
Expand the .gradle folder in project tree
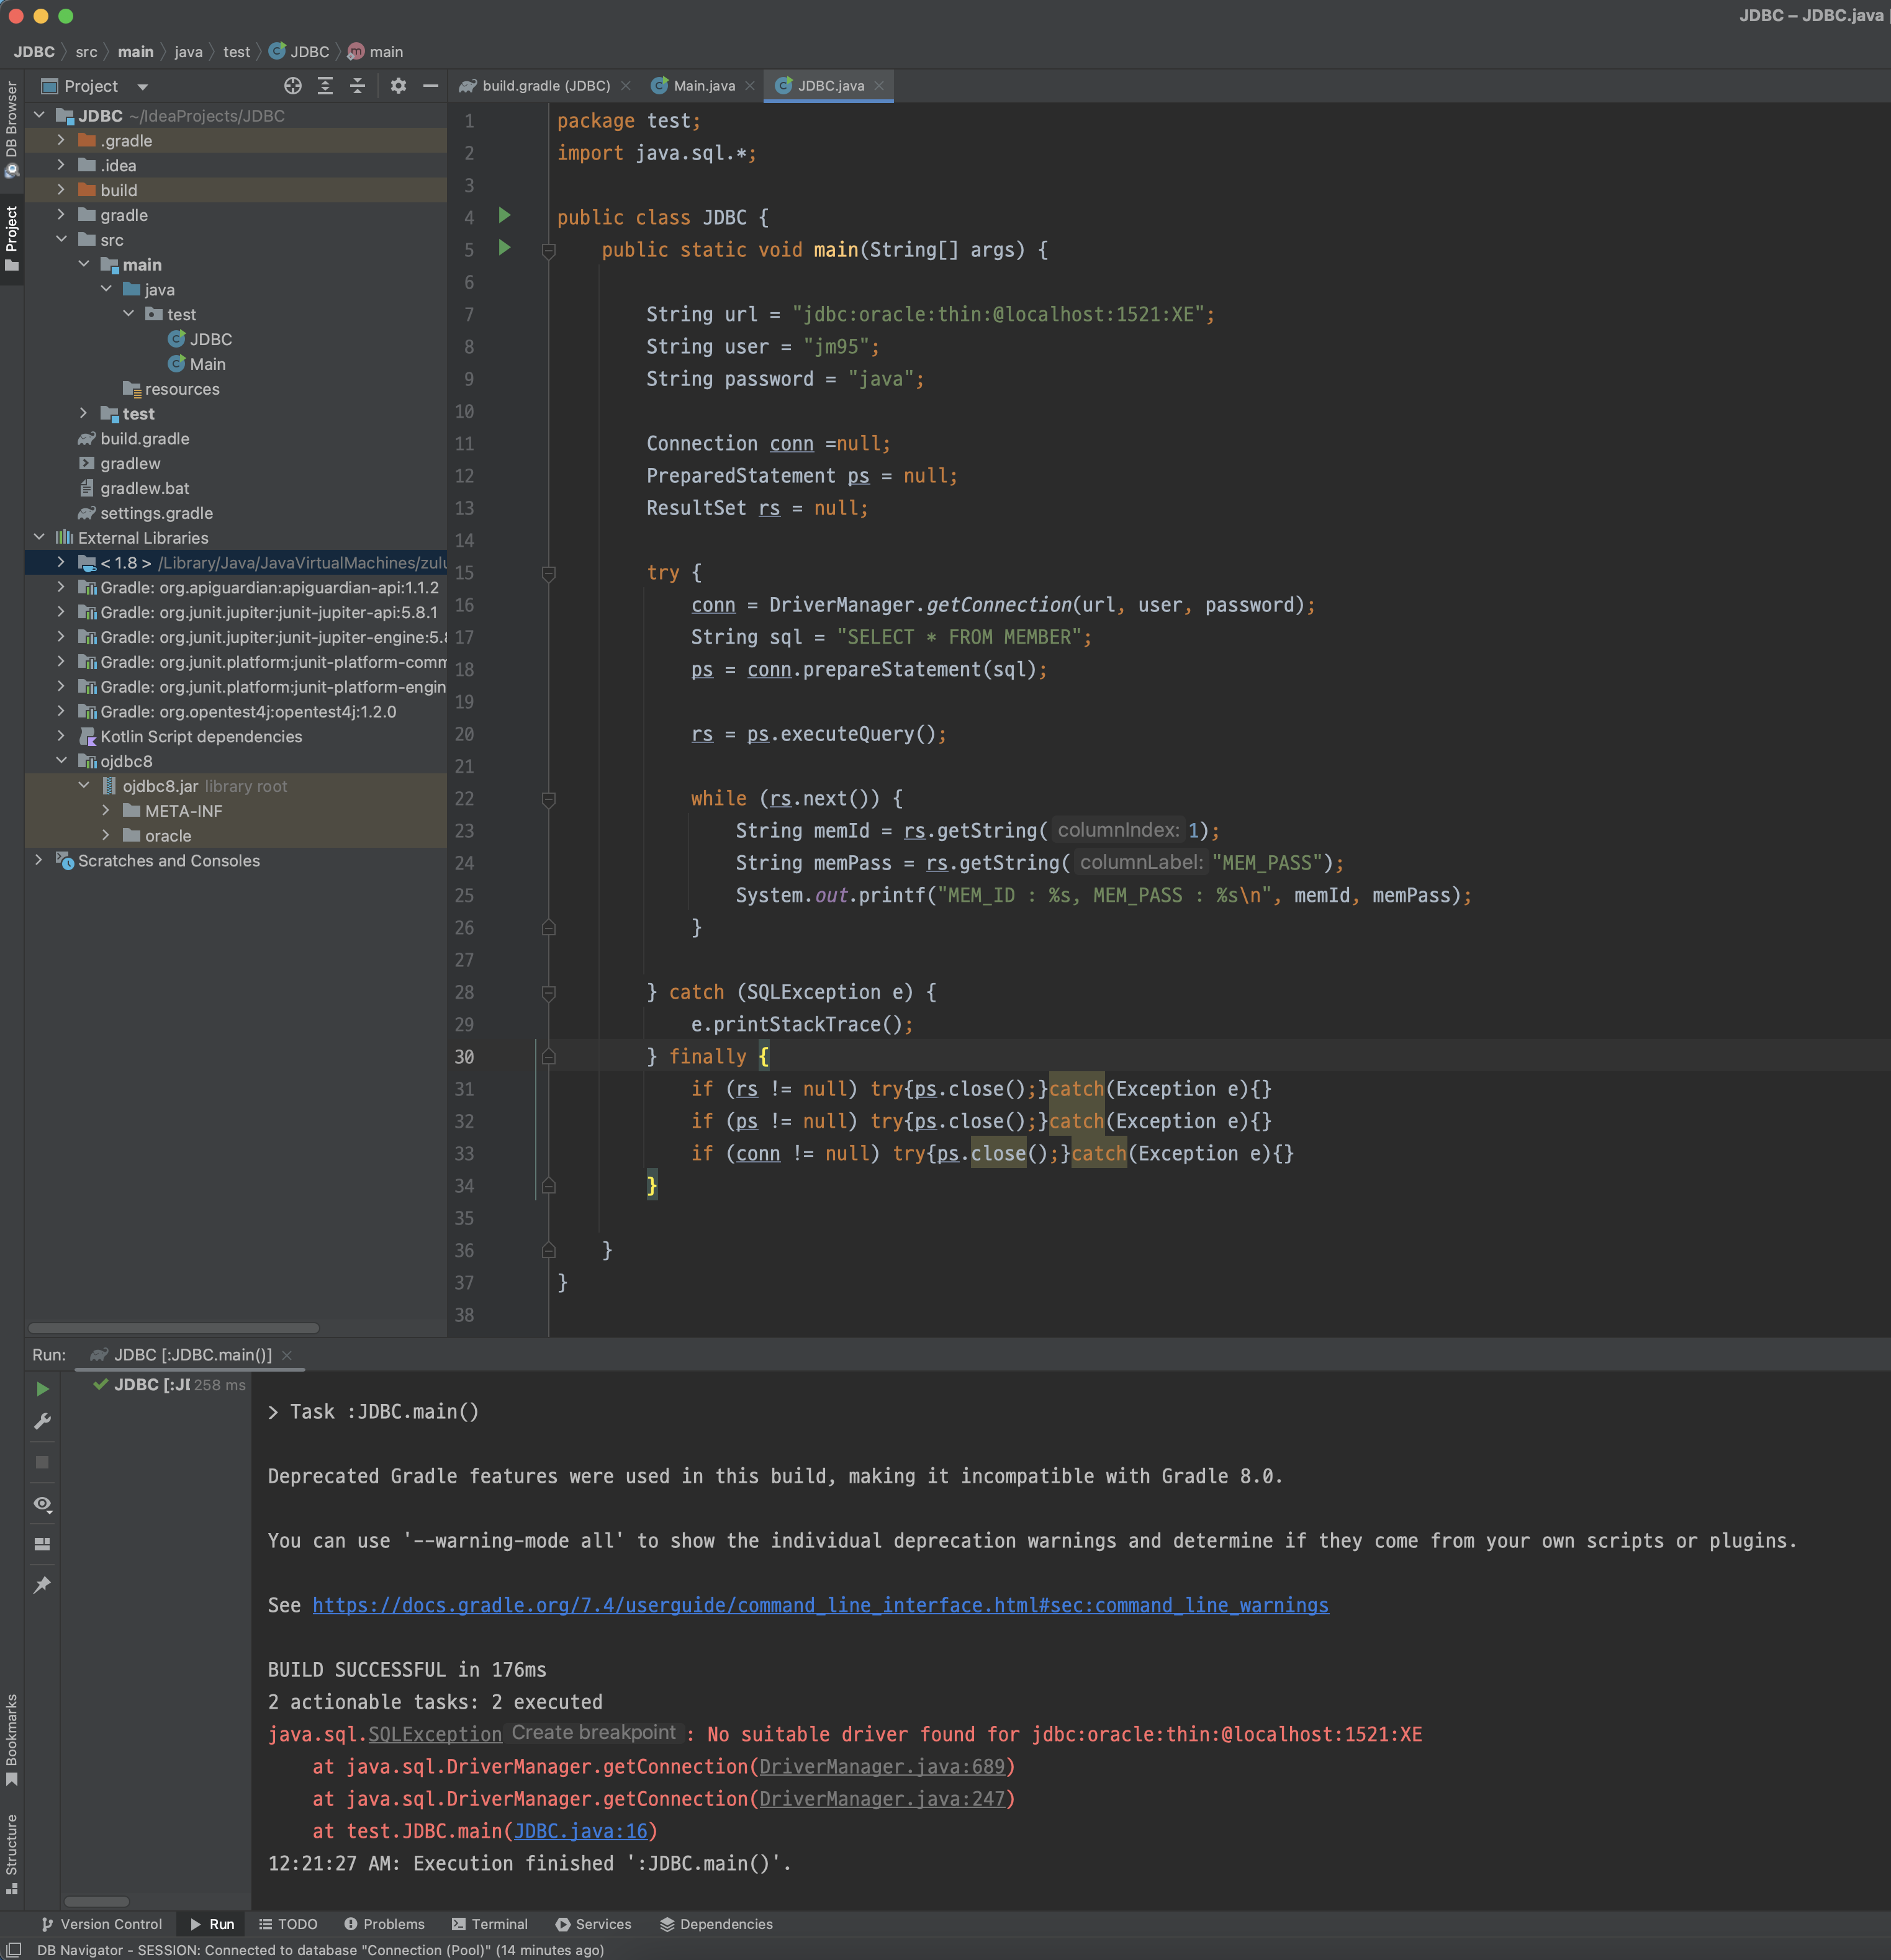pos(61,140)
